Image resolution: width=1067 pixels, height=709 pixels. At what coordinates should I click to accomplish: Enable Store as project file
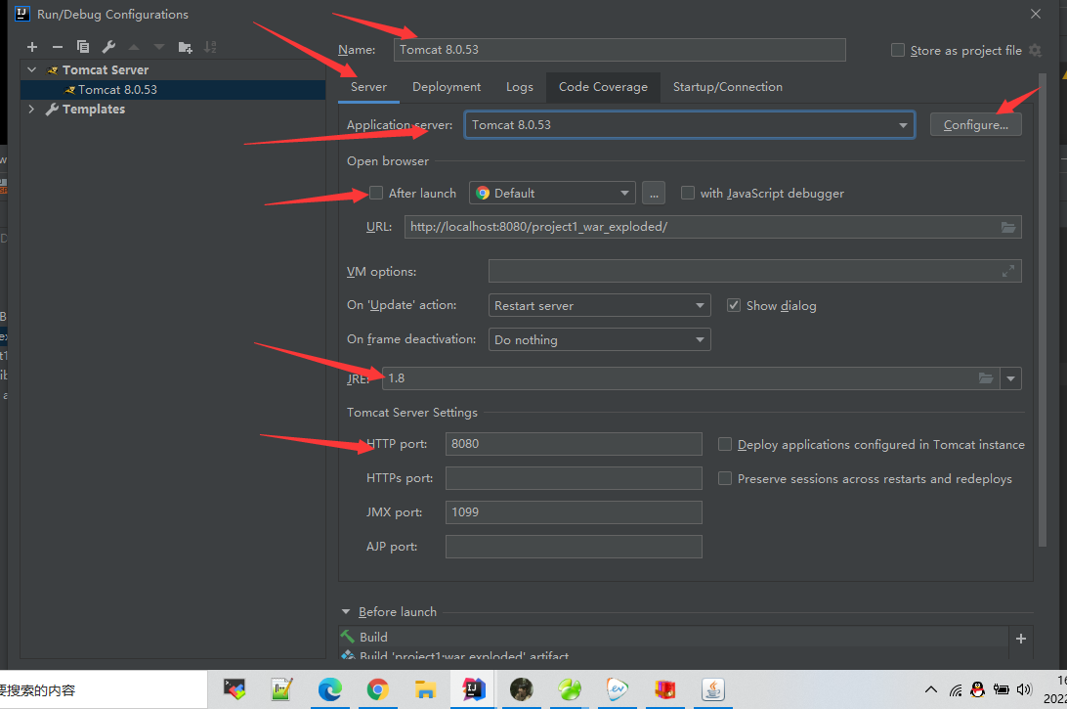(898, 51)
